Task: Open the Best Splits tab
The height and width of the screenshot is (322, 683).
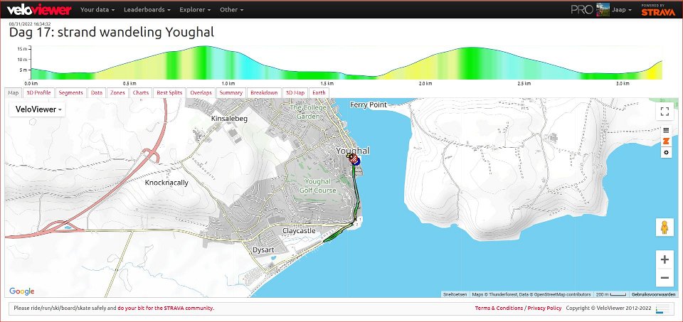Action: tap(169, 92)
